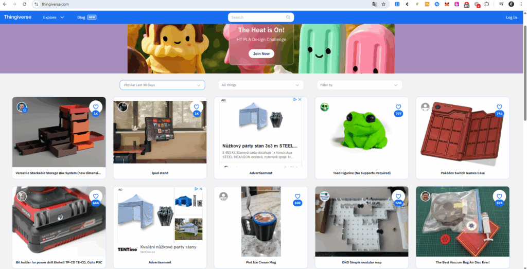Click the Nůžkový párty stan ad headline

(260, 146)
